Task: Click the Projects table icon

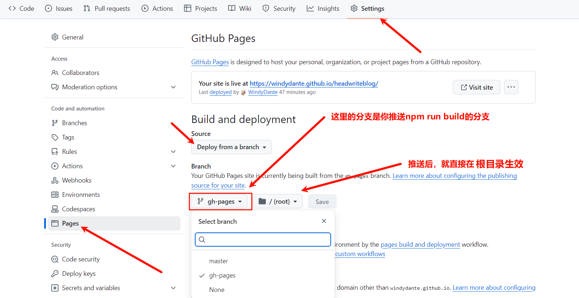Action: [x=188, y=8]
